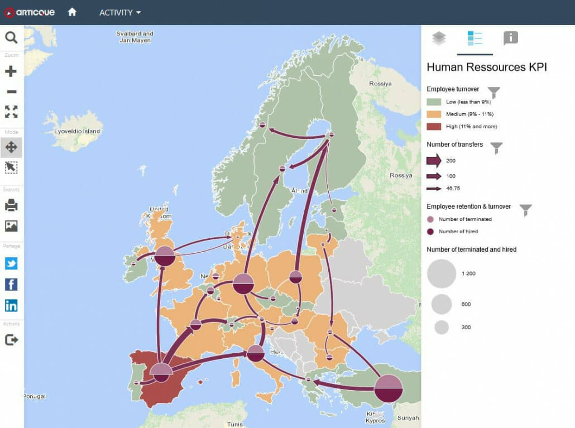Screen dimensions: 575x428
Task: Switch to the layers tab
Action: [439, 38]
